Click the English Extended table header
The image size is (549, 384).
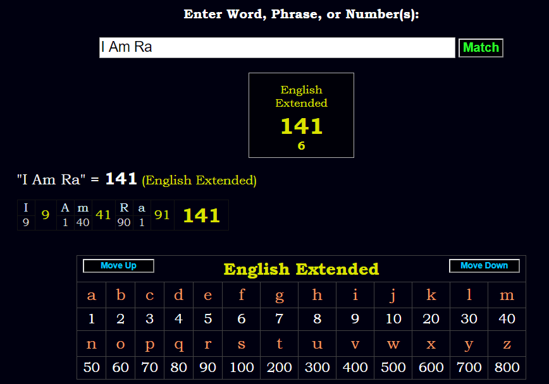click(301, 269)
